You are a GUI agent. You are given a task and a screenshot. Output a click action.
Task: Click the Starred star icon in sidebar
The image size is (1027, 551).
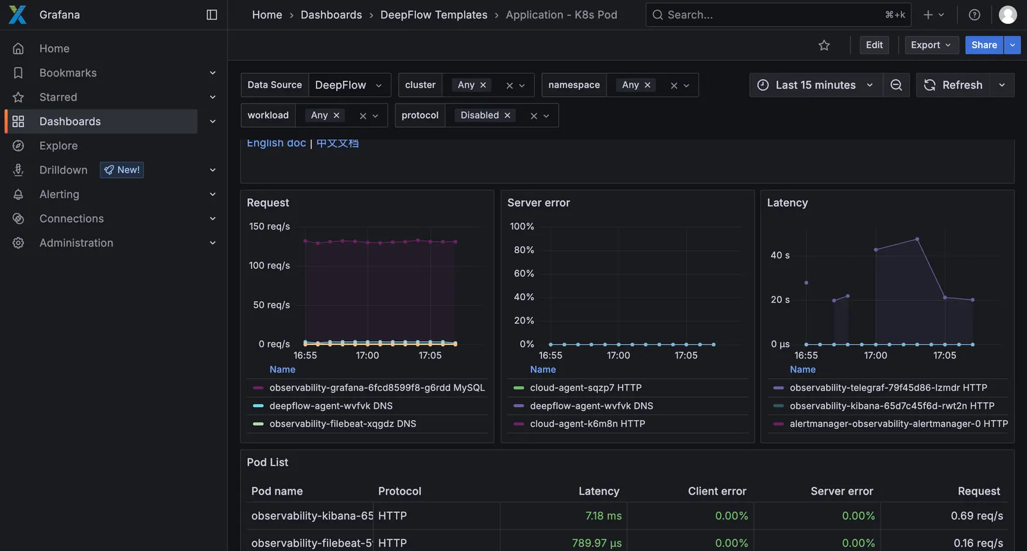[x=18, y=97]
